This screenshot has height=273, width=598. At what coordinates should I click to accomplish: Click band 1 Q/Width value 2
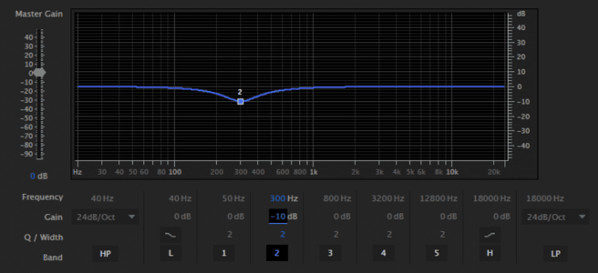(x=229, y=235)
